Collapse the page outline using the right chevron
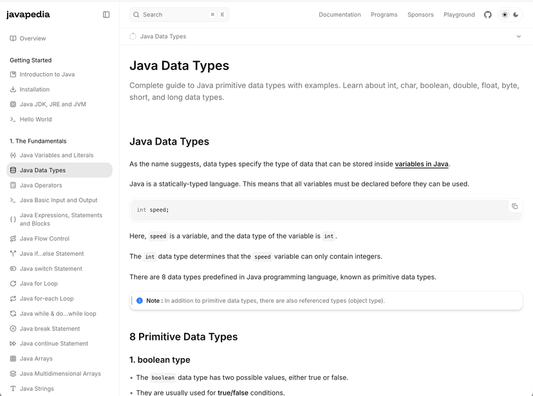 518,37
